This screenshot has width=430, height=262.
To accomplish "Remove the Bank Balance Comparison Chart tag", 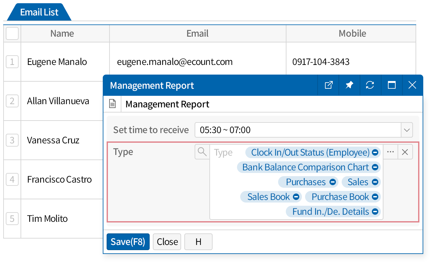I will 375,167.
